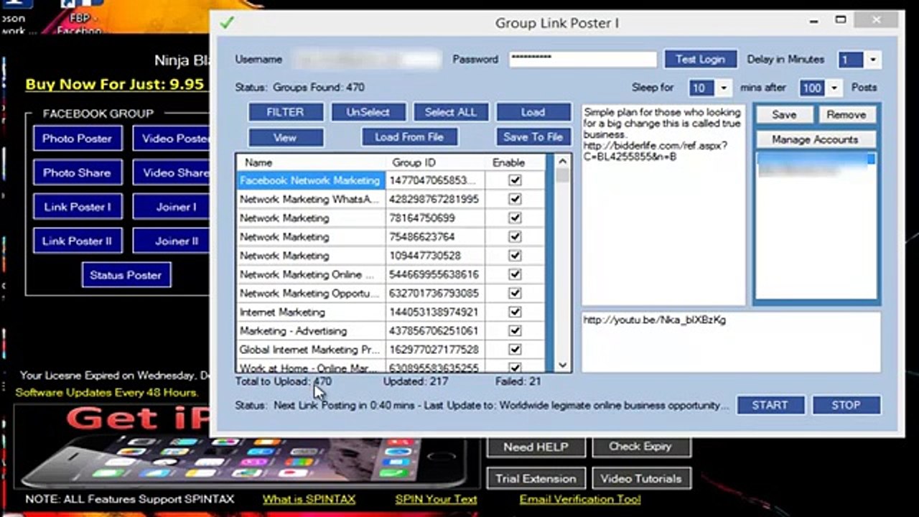The height and width of the screenshot is (517, 919).
Task: Open the What is SPINTAX link
Action: coord(309,499)
